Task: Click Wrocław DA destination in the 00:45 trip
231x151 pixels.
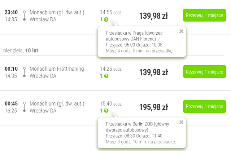Action: [43, 111]
